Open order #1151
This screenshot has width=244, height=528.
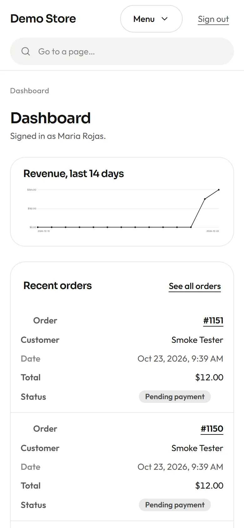pos(213,321)
